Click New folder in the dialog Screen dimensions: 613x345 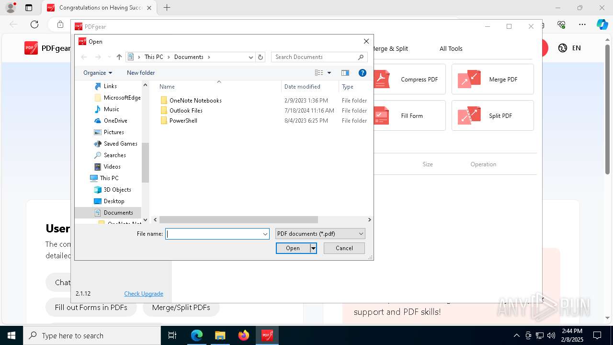pos(141,73)
